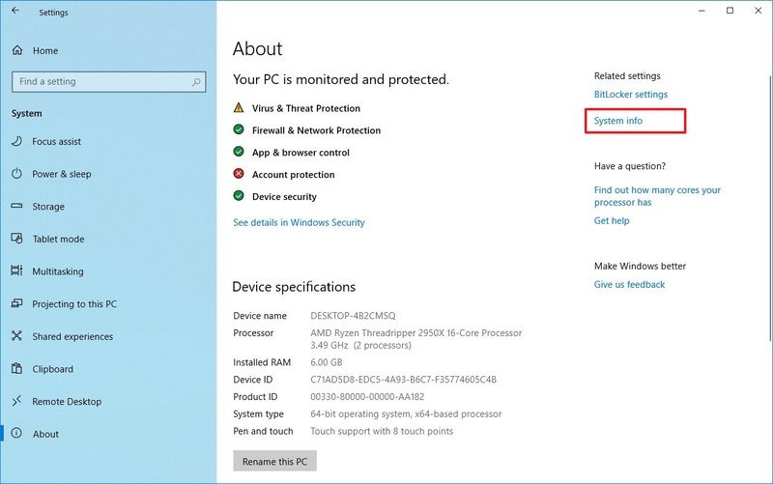773x484 pixels.
Task: Click the back arrow in Settings
Action: click(15, 12)
